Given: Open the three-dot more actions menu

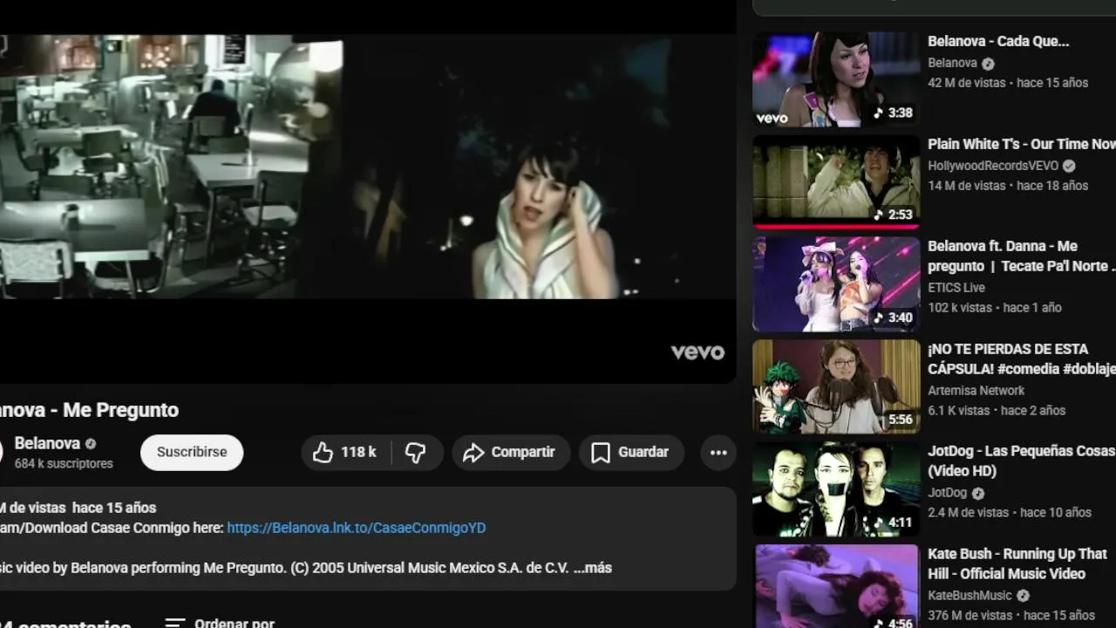Looking at the screenshot, I should pyautogui.click(x=718, y=452).
